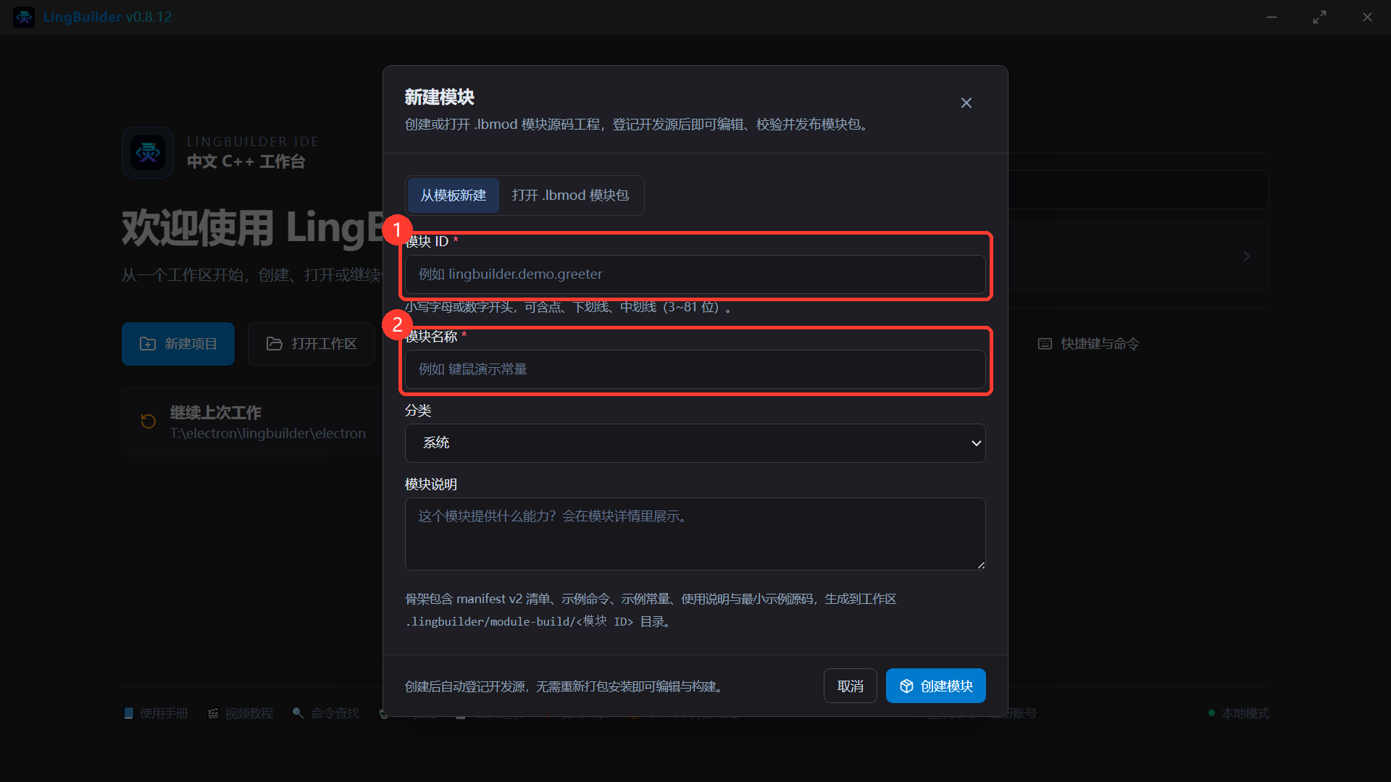Open the 使用手册 link
This screenshot has height=782, width=1391.
tap(156, 713)
